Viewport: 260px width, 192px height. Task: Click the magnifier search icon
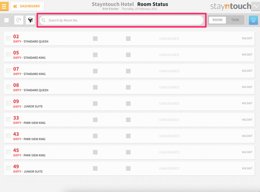[x=44, y=20]
